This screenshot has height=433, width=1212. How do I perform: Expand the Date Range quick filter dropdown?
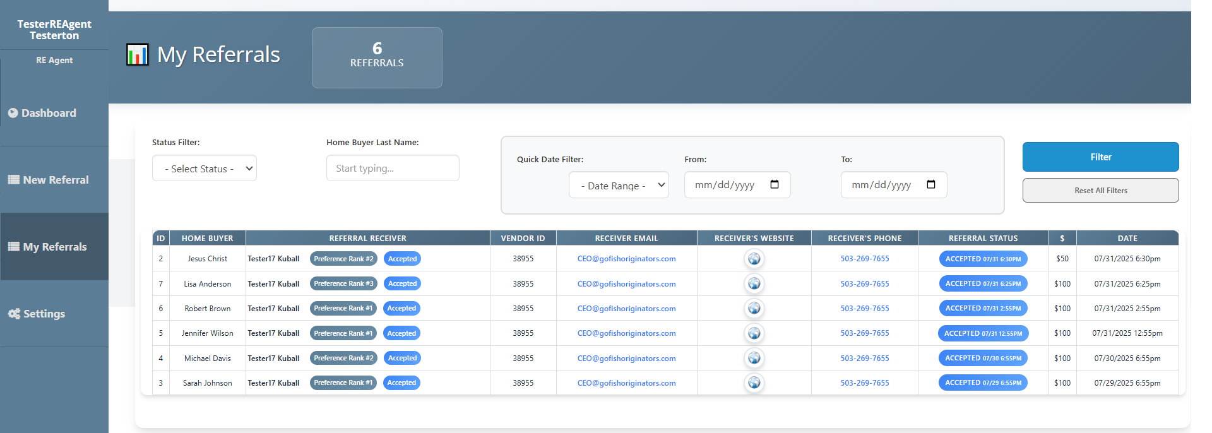[619, 186]
